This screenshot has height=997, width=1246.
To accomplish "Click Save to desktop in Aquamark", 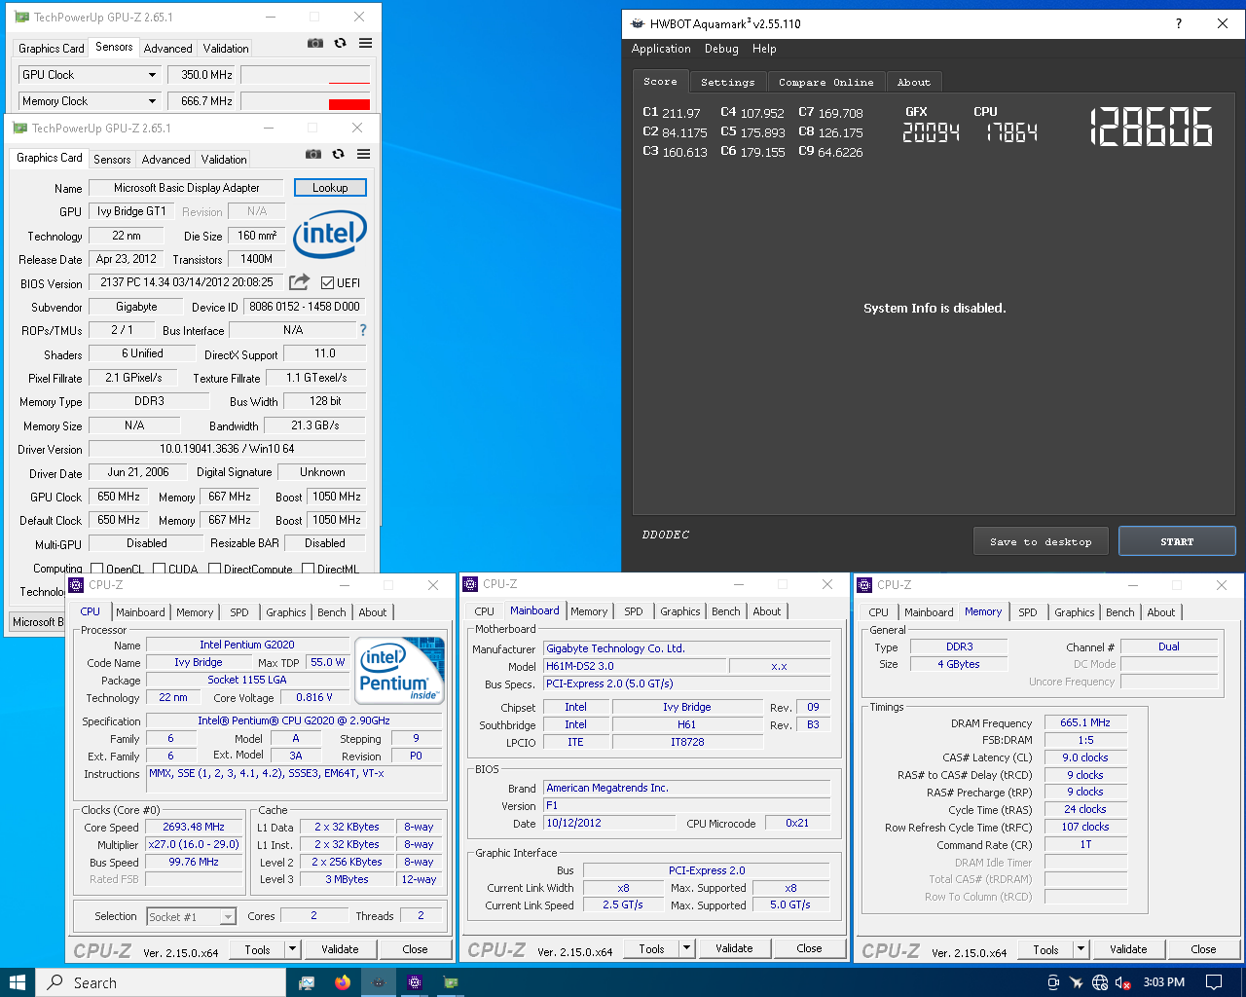I will 1041,541.
